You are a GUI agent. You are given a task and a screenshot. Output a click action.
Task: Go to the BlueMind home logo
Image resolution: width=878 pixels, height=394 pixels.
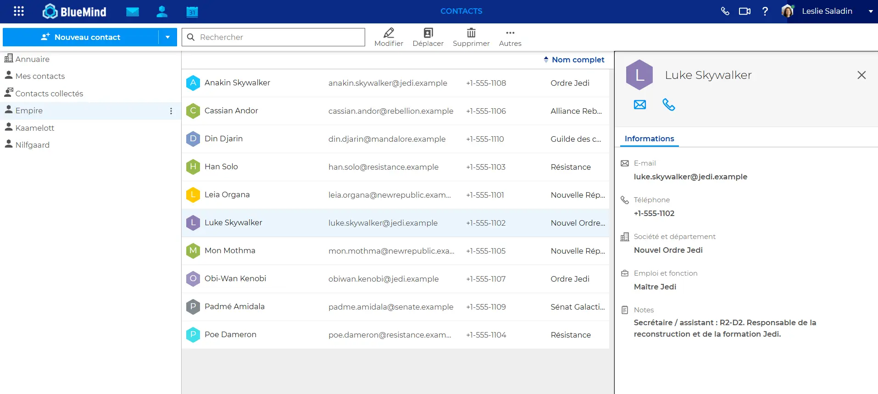(x=74, y=11)
